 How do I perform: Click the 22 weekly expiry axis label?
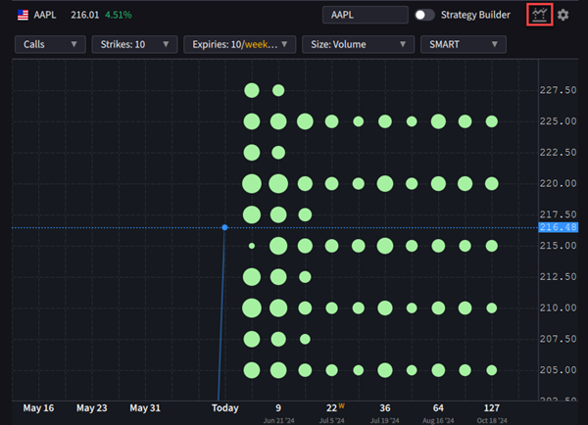coord(332,407)
